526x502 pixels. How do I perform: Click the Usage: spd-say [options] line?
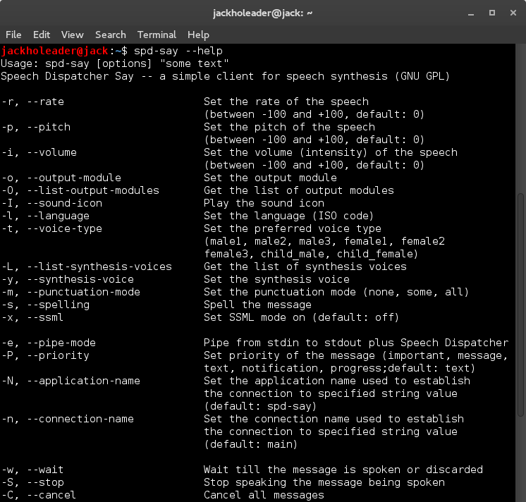[x=115, y=63]
